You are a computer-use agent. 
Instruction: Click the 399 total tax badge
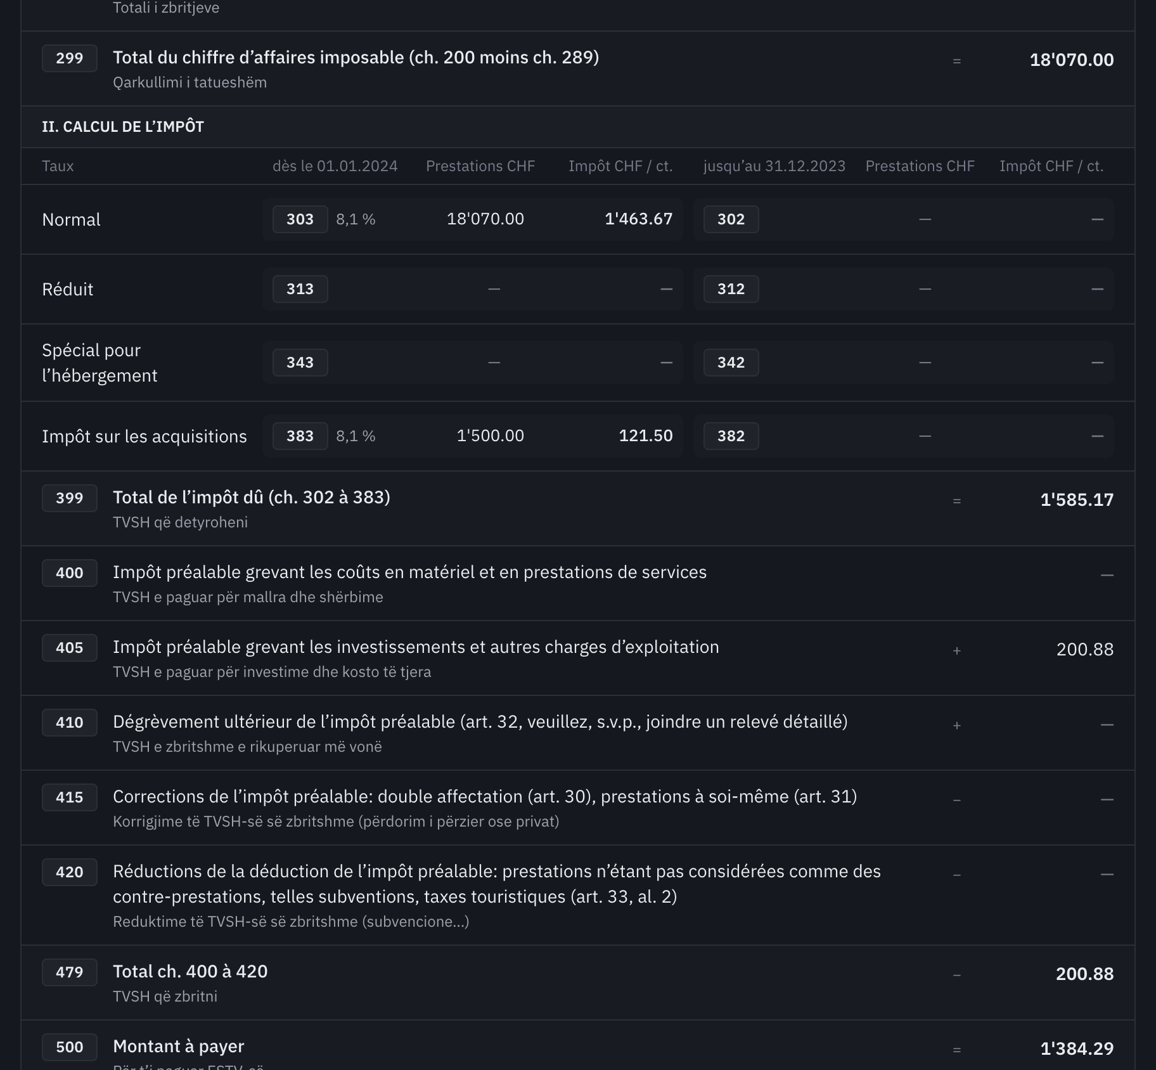tap(70, 498)
